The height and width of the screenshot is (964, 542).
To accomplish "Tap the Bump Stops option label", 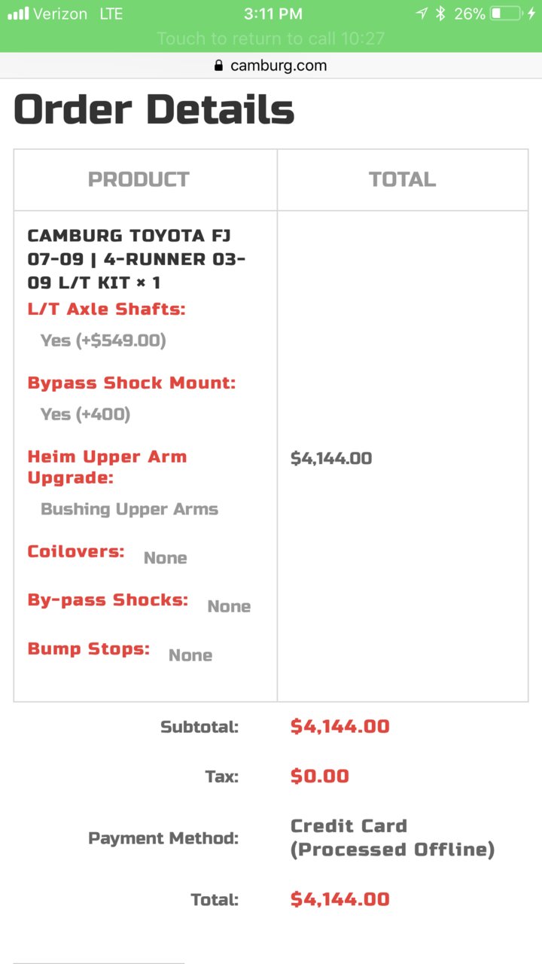I will click(89, 649).
